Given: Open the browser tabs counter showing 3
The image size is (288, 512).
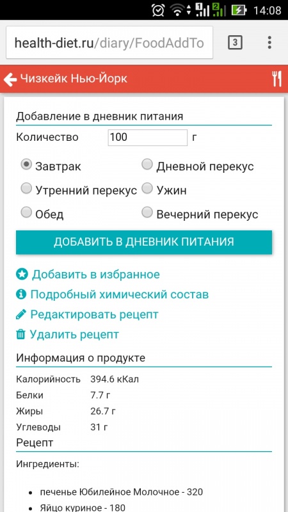Looking at the screenshot, I should coord(235,42).
